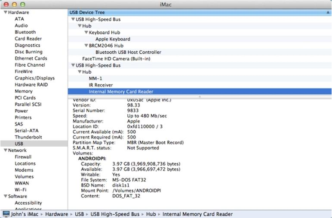This screenshot has width=332, height=218.
Task: Open the Power category
Action: (x=21, y=111)
